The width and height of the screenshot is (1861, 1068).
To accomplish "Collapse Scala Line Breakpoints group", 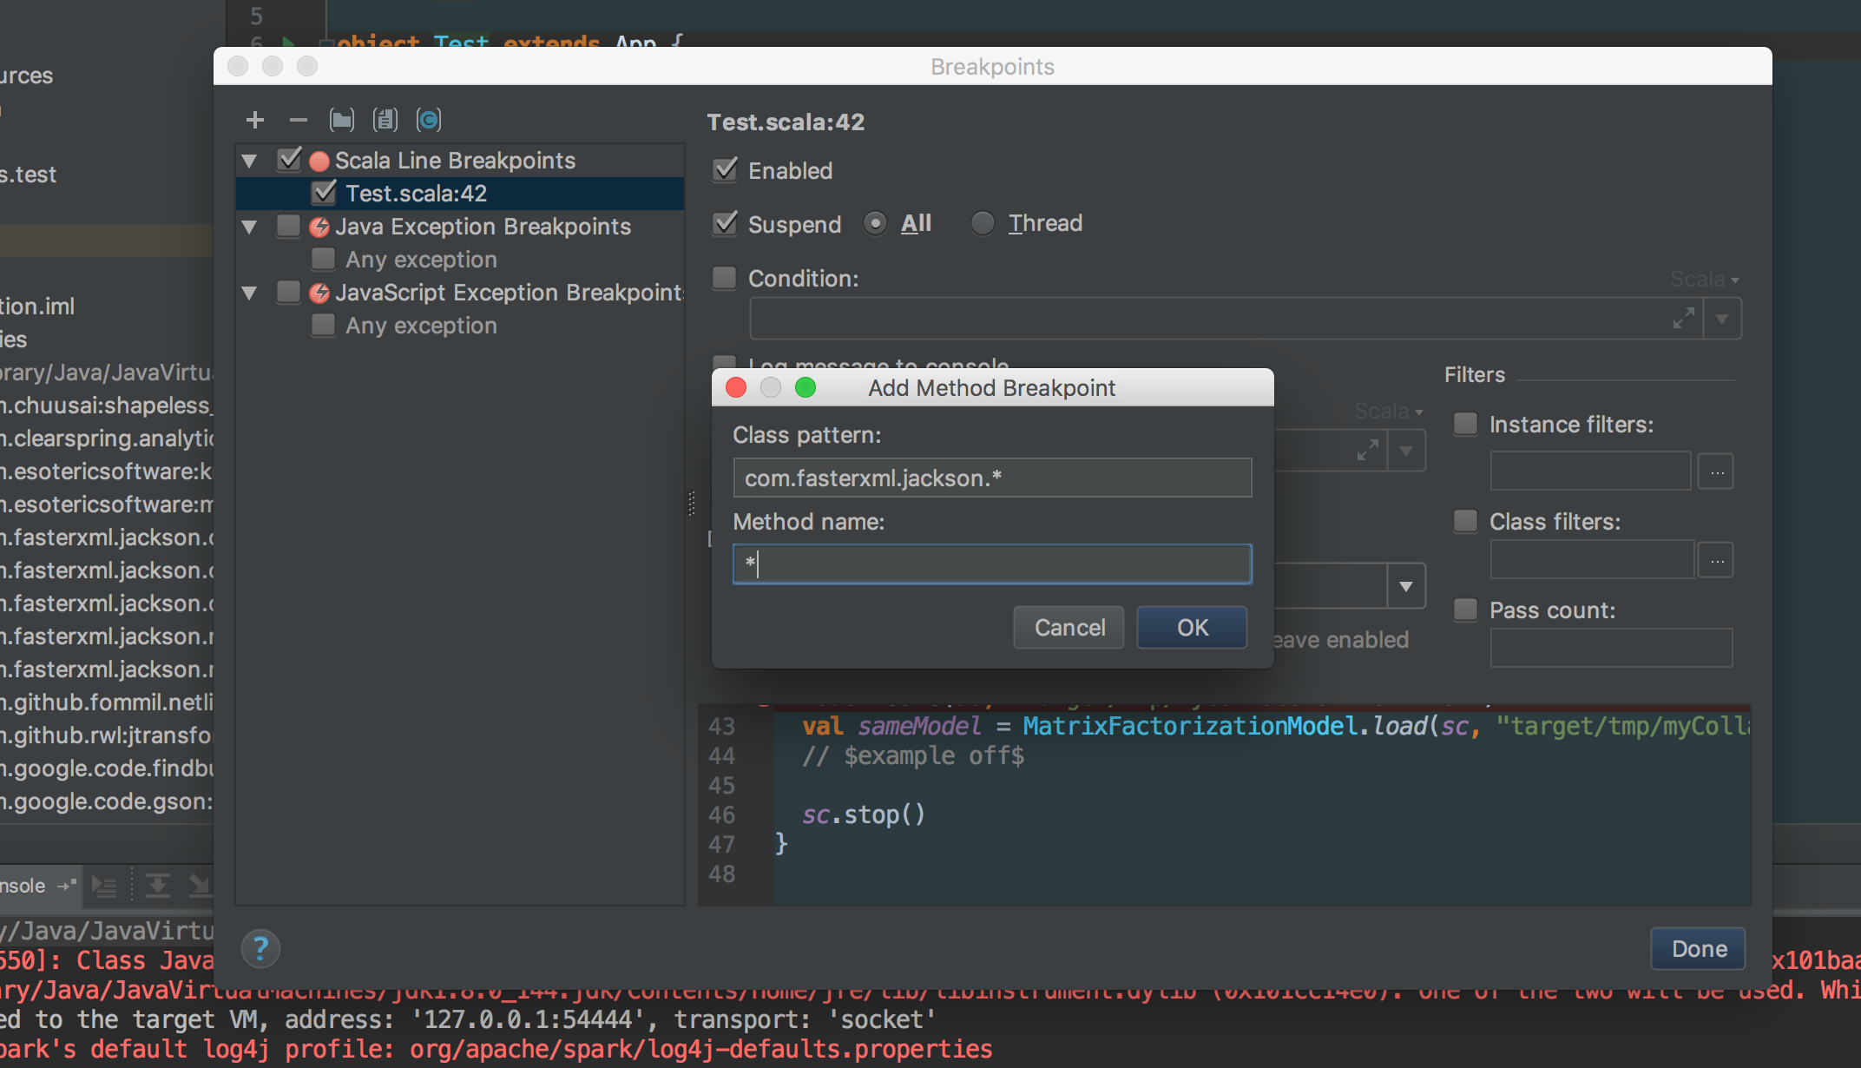I will 250,161.
